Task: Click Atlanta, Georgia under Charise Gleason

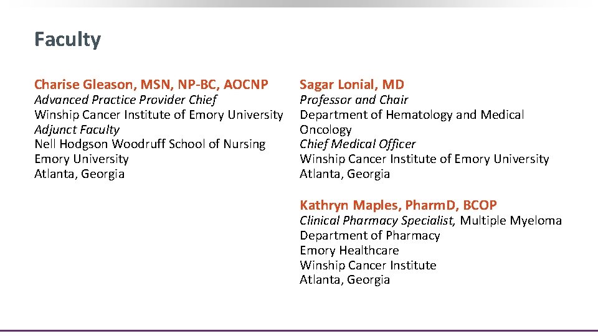Action: click(x=79, y=174)
